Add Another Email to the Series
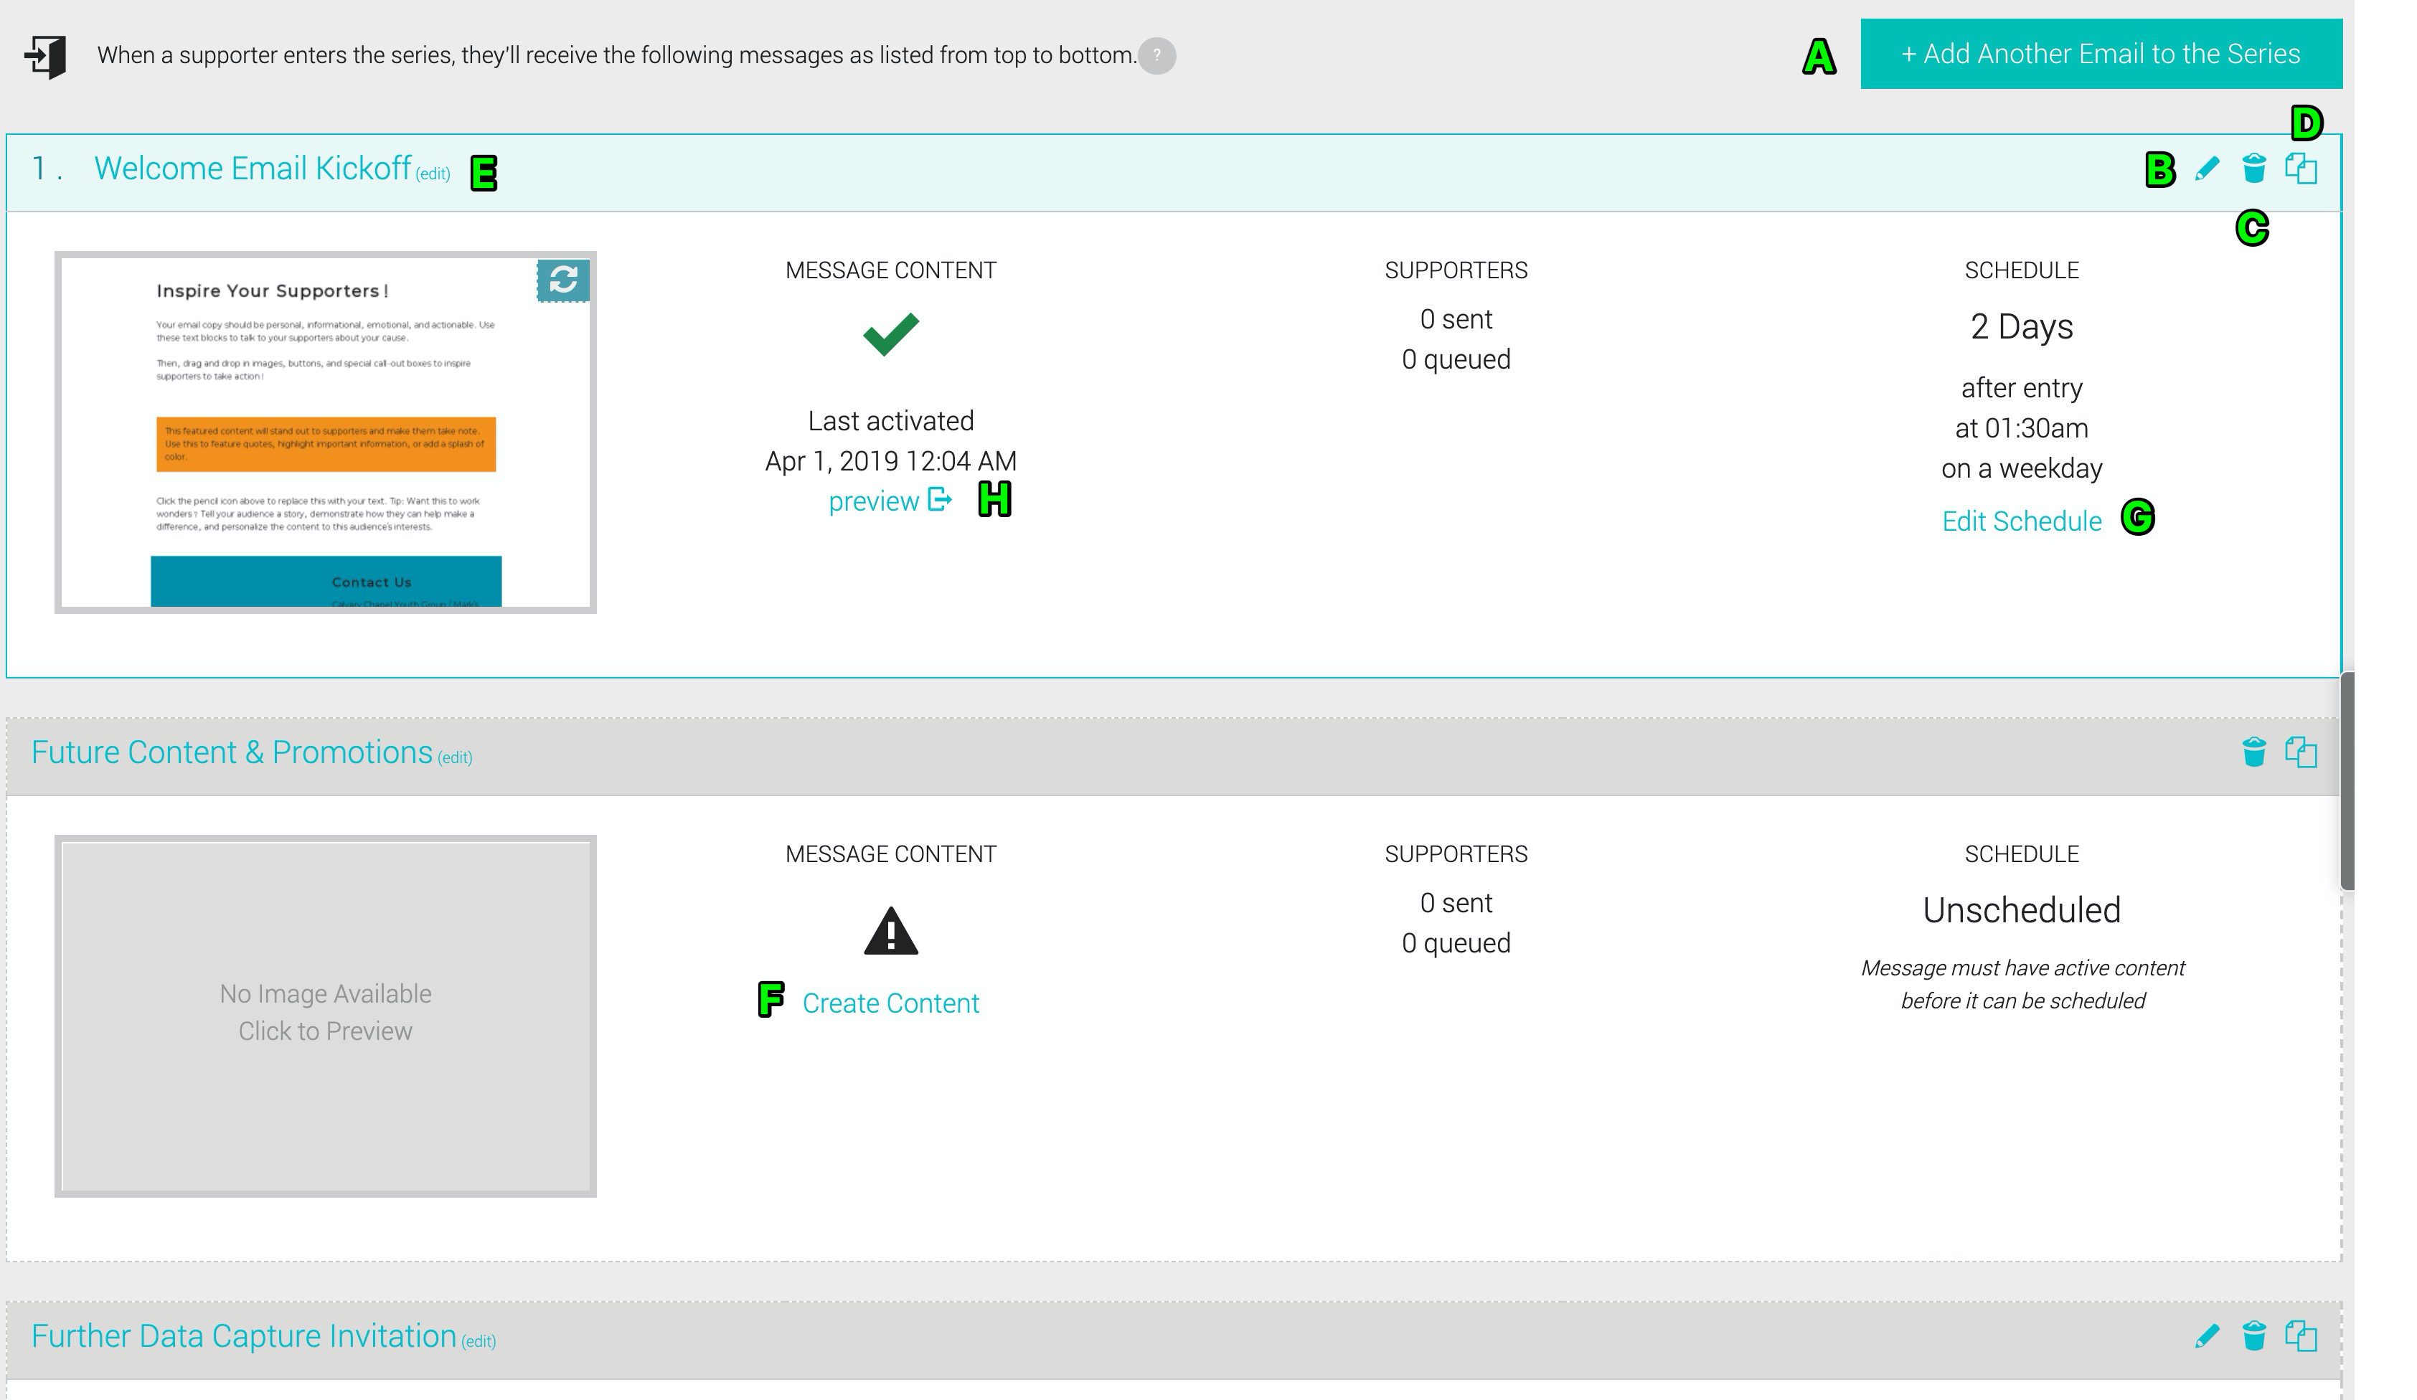The height and width of the screenshot is (1400, 2417). pos(2101,54)
